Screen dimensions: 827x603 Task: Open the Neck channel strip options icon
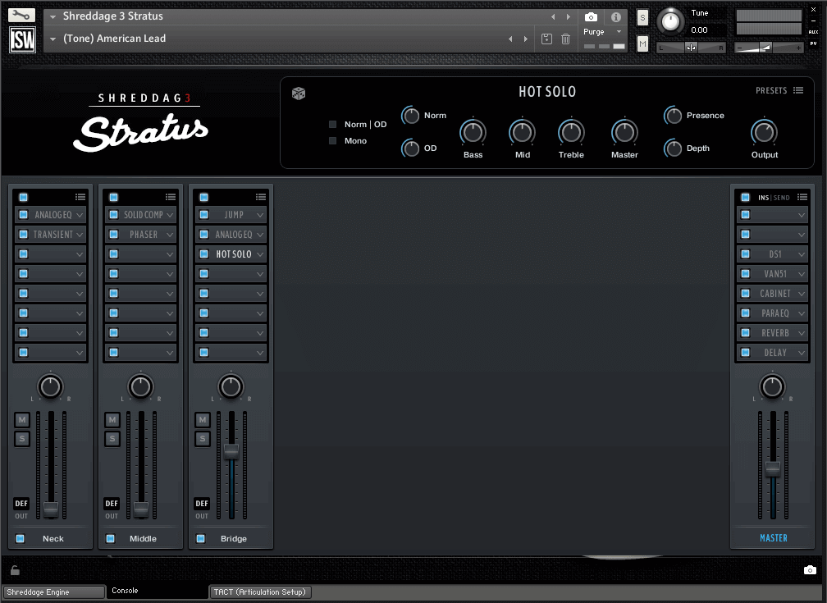pos(80,197)
